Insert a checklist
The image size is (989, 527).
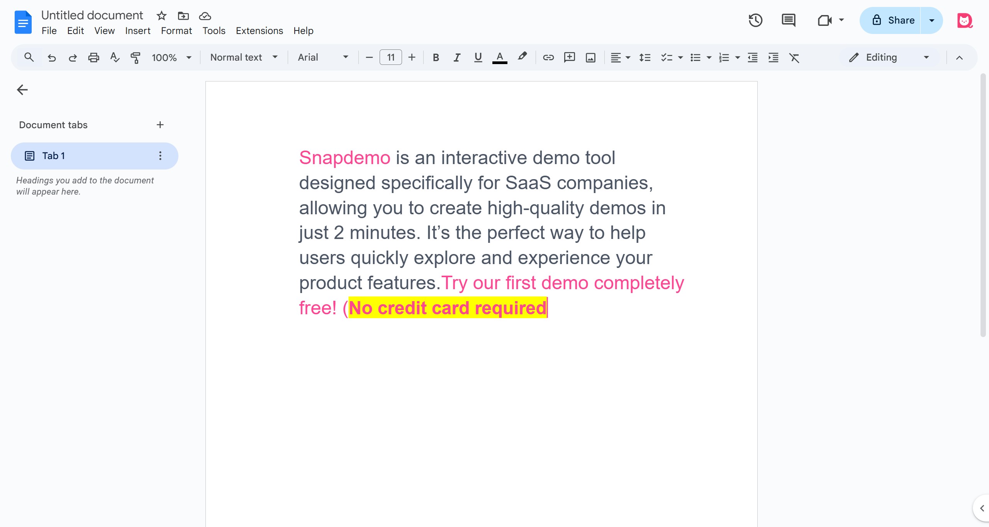tap(667, 58)
